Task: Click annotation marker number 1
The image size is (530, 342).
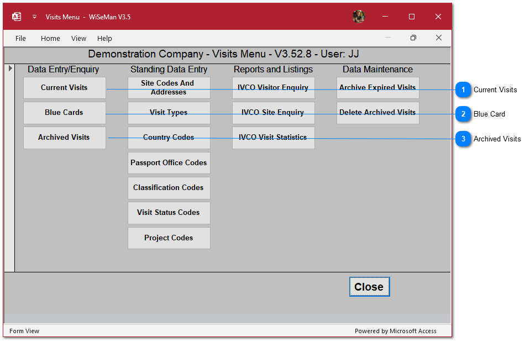Action: coord(463,90)
